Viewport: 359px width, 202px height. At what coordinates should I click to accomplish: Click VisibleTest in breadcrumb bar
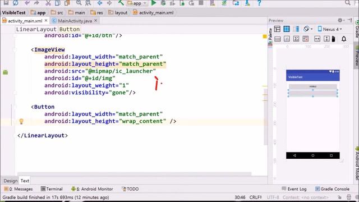[13, 12]
